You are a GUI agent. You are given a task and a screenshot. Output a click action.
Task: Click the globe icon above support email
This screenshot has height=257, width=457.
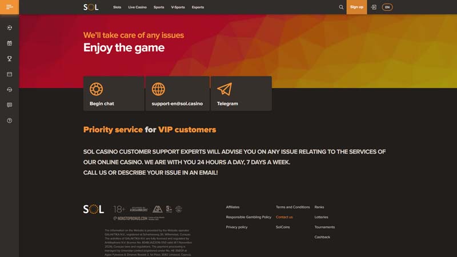[x=158, y=89]
